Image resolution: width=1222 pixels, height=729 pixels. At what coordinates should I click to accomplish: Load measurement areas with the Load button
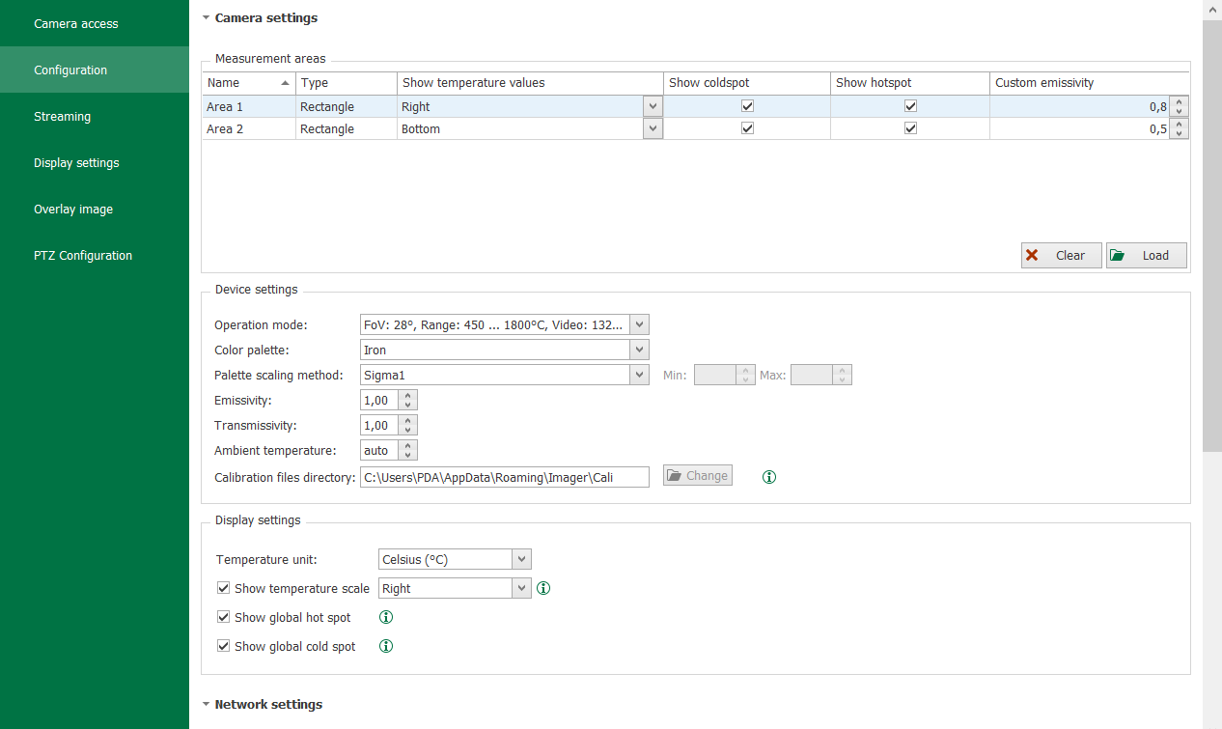(x=1146, y=255)
